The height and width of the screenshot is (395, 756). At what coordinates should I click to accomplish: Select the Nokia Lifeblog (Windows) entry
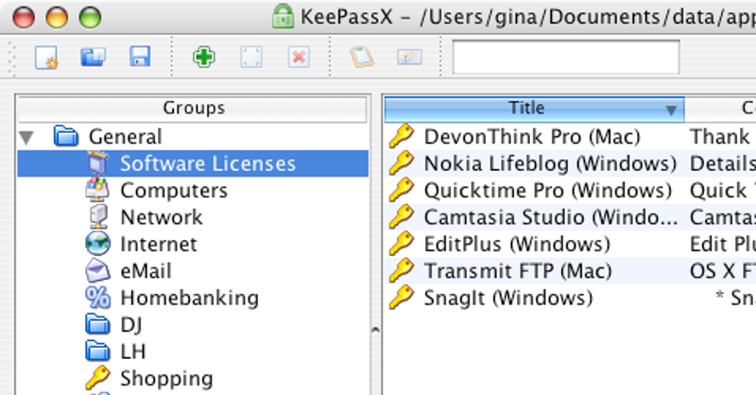coord(550,164)
